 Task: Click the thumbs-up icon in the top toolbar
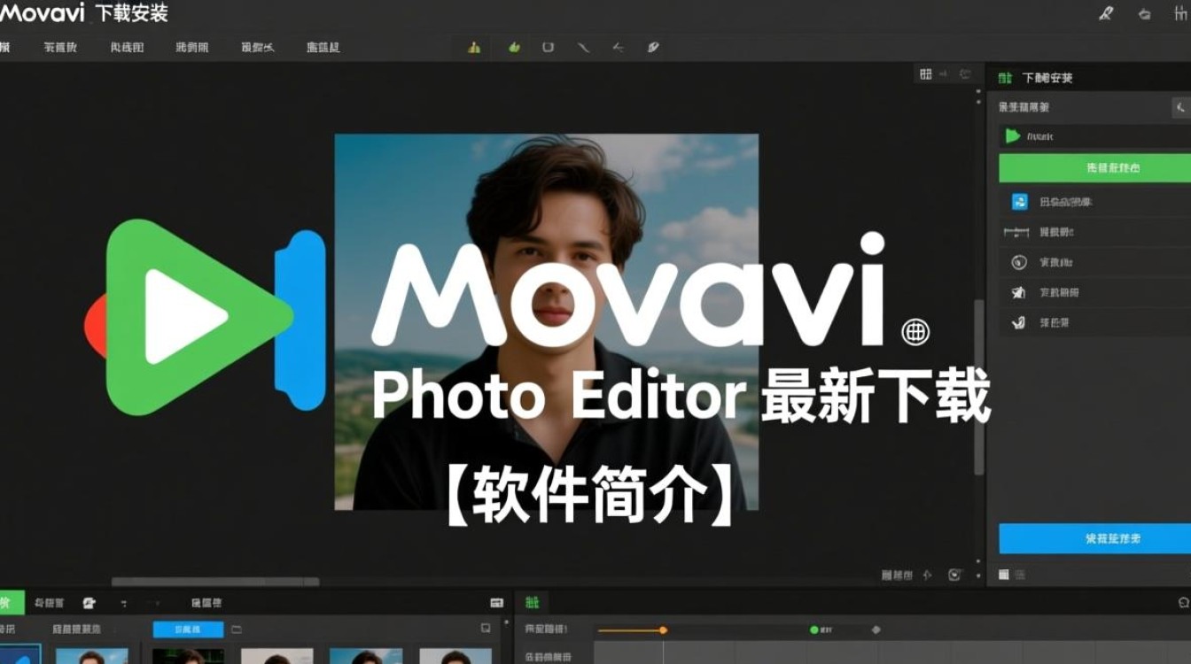pos(513,48)
